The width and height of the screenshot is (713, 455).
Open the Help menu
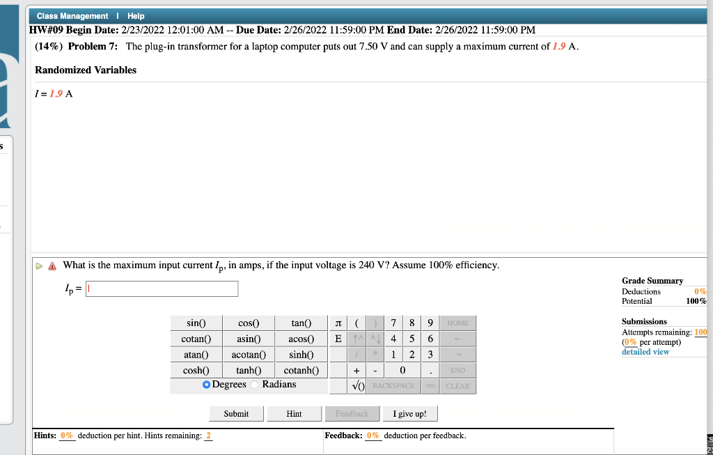coord(136,15)
